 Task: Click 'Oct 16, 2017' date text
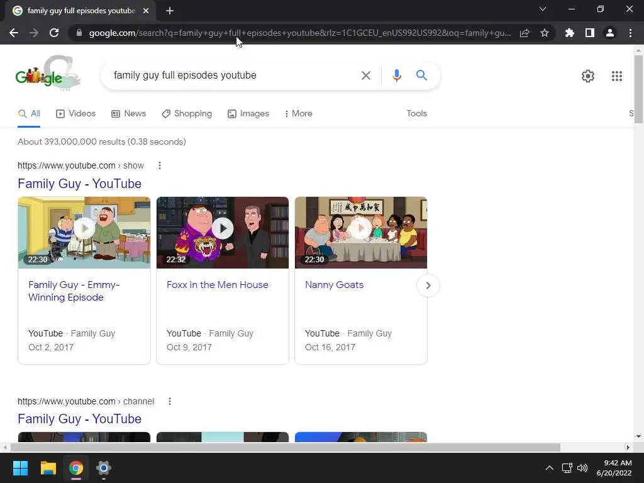click(330, 347)
